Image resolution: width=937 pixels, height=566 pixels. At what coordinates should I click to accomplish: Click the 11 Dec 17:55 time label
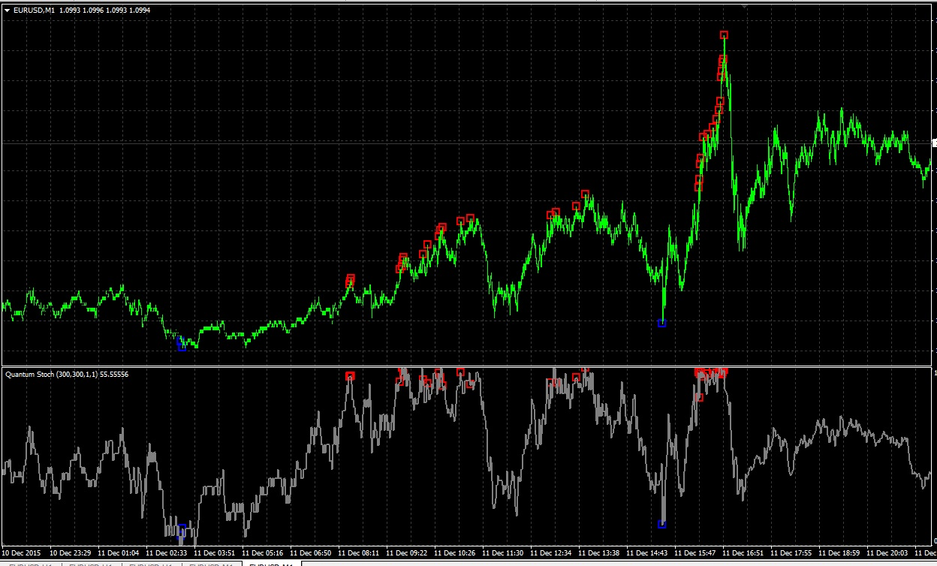791,552
